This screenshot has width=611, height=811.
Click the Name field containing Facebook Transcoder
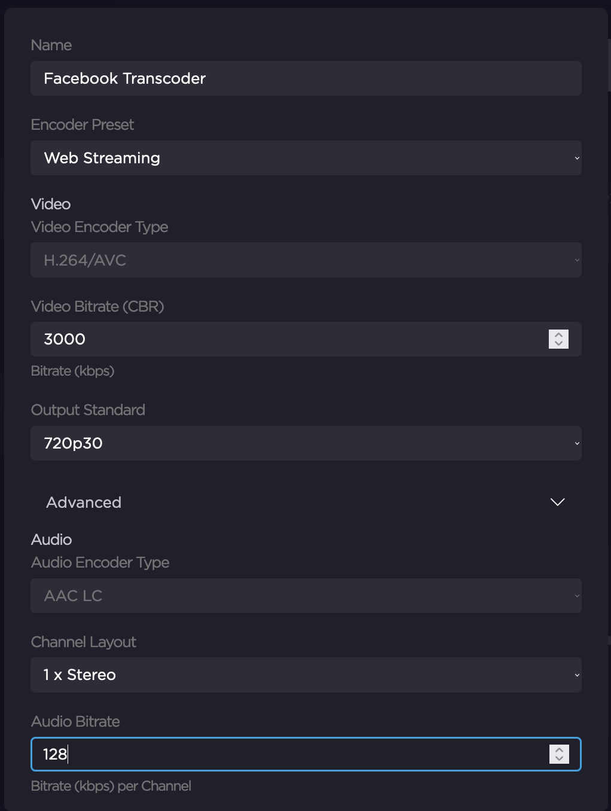tap(305, 78)
